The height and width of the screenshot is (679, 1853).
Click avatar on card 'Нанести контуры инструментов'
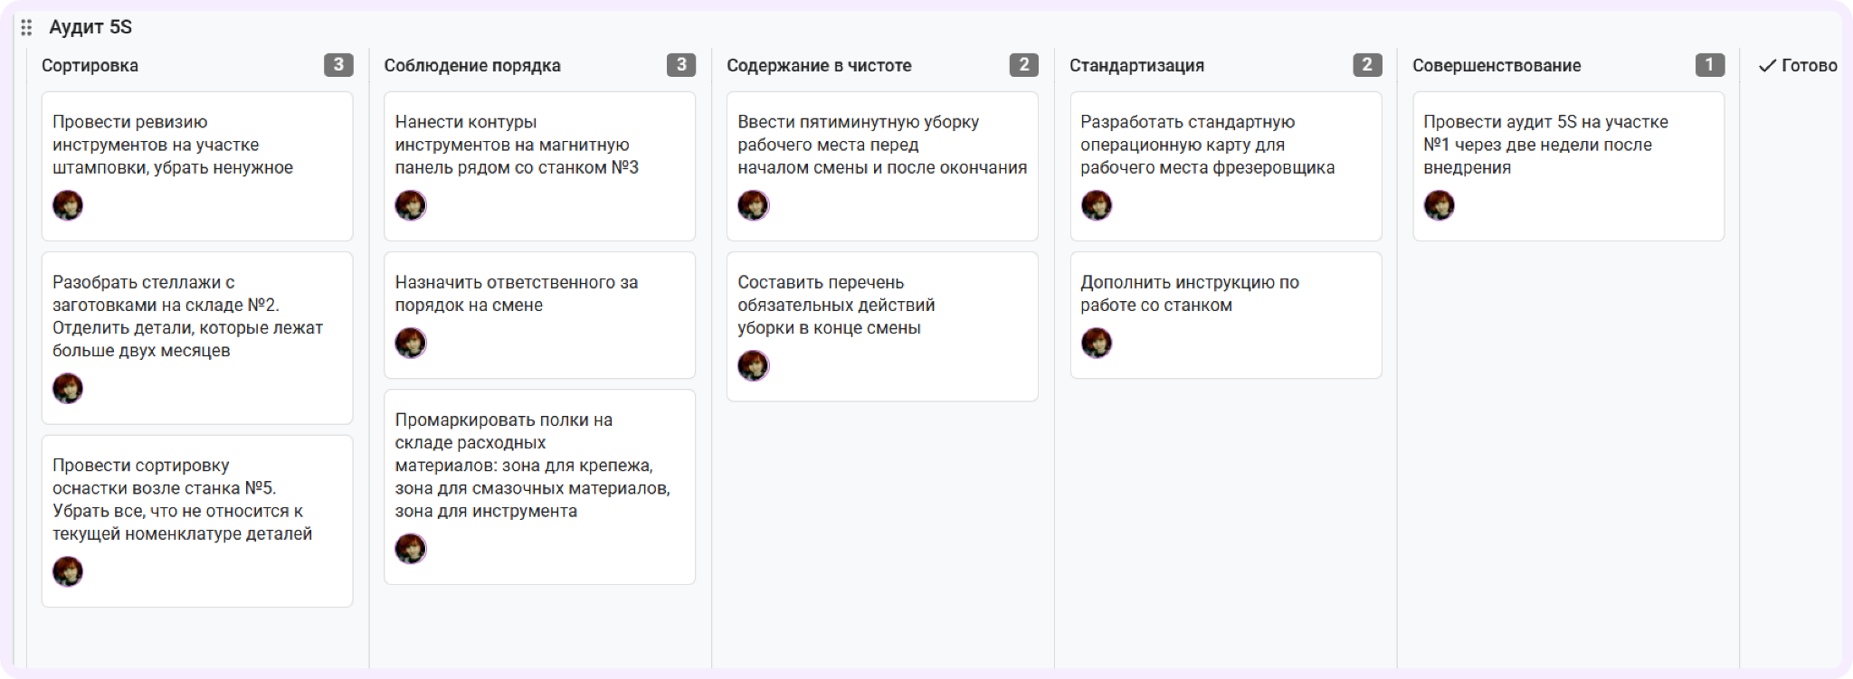coord(411,205)
